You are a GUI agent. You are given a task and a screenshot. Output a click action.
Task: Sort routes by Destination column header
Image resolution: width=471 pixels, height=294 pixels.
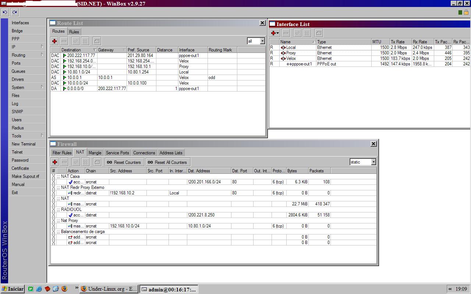[x=79, y=50]
